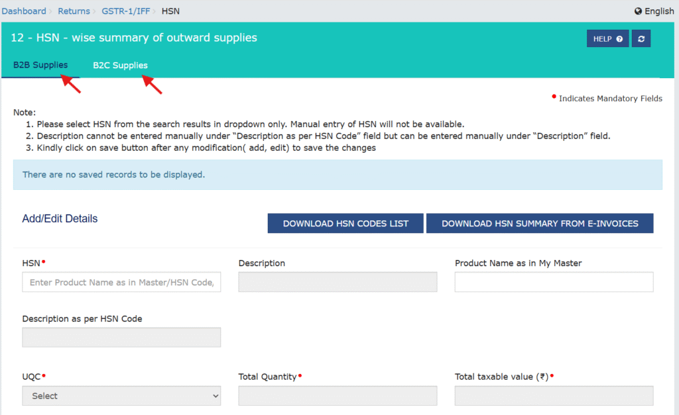Viewport: 679px width, 415px height.
Task: Click the refresh icon beside the HELP button
Action: pos(641,38)
